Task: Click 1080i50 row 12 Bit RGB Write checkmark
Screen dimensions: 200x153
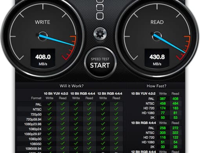Action: [x=103, y=144]
